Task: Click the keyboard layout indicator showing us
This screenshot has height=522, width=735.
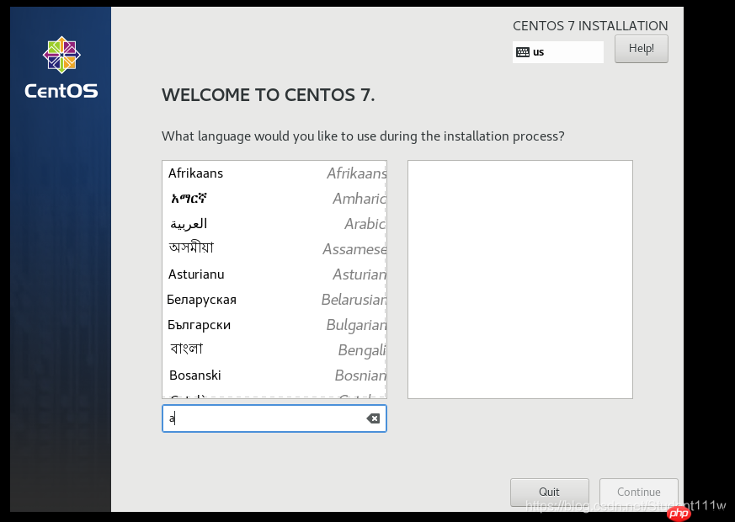Action: [x=557, y=52]
